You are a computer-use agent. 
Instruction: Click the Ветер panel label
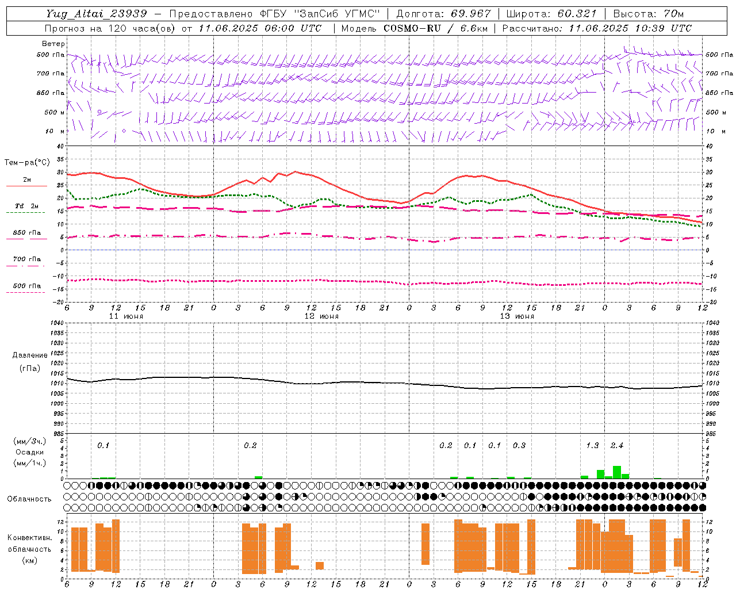click(53, 44)
